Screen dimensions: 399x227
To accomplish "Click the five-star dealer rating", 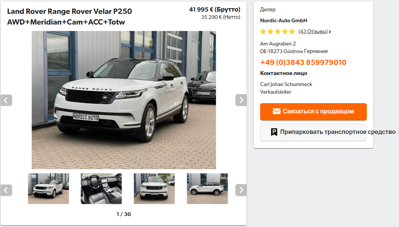I will click(277, 32).
